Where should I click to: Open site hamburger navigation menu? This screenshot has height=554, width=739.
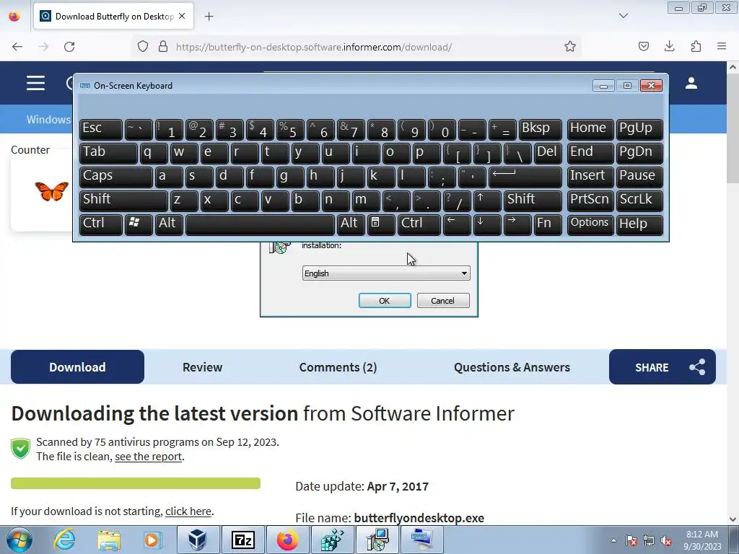coord(36,83)
